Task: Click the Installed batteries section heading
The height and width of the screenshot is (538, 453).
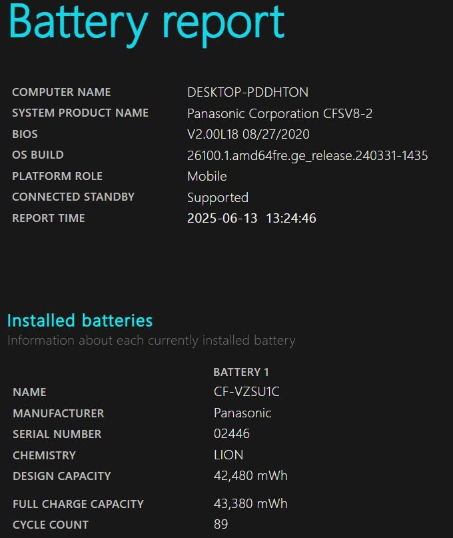Action: (x=80, y=321)
